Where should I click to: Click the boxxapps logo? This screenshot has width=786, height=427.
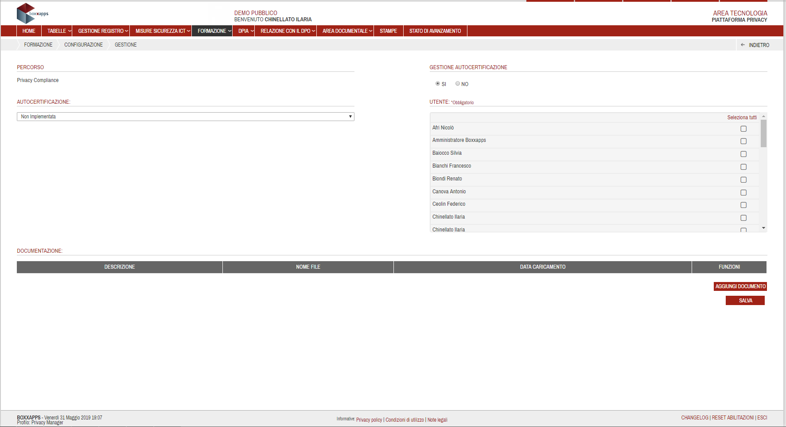pos(32,13)
